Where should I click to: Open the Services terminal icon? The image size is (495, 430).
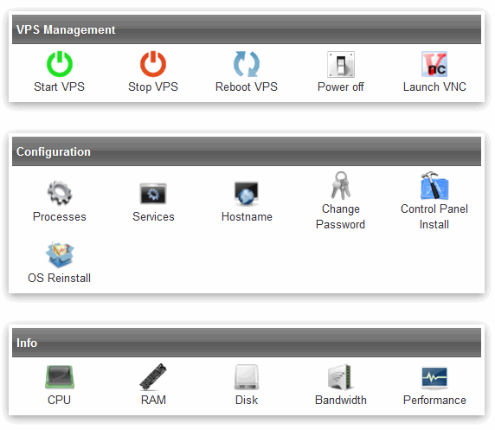click(x=153, y=193)
